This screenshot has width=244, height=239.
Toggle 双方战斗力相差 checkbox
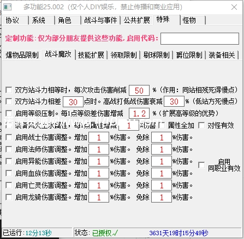[x=9, y=101]
